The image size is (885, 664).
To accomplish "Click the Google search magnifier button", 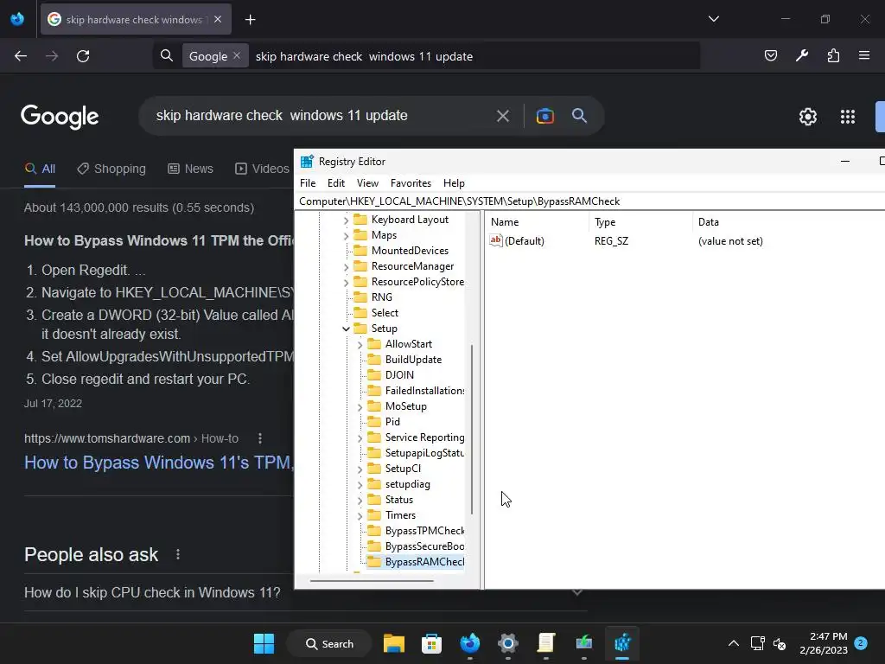I will (579, 116).
